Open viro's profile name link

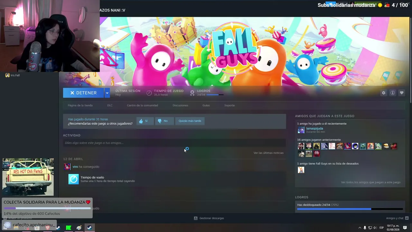click(75, 167)
